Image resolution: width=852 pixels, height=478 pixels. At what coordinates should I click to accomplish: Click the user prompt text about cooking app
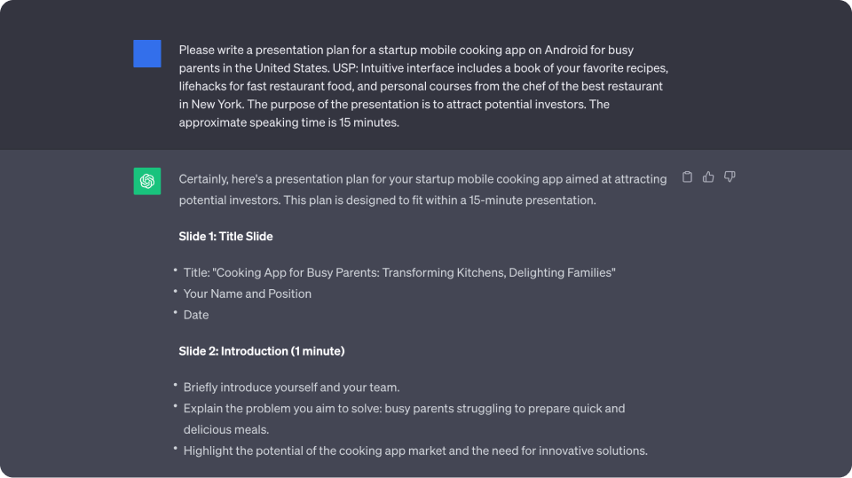423,86
